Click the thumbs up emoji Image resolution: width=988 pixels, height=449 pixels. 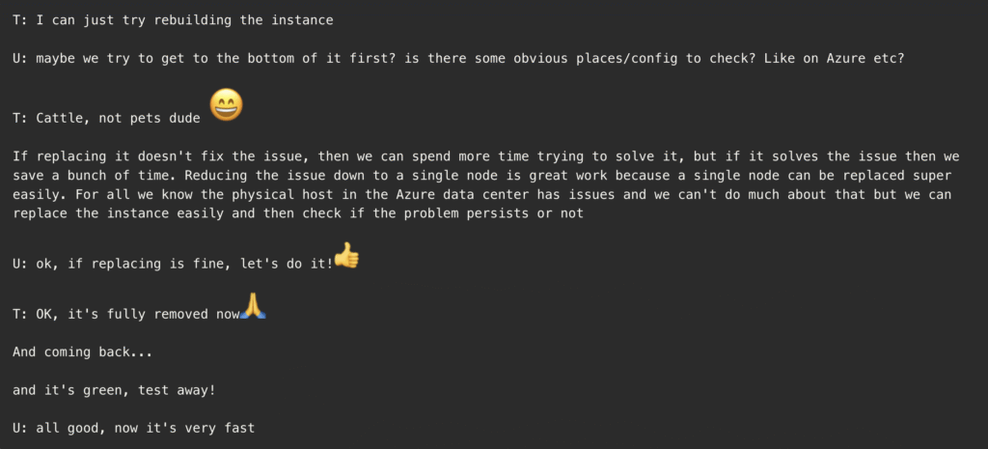[346, 256]
